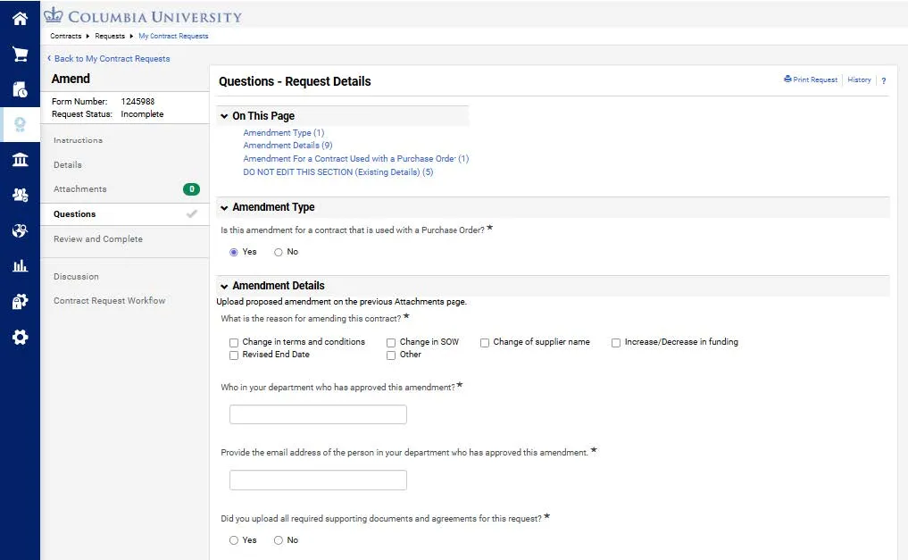Open the bank building icon

tap(20, 160)
